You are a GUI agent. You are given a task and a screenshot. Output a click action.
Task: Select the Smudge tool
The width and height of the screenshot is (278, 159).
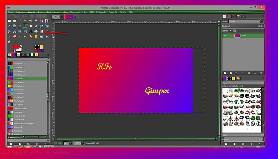coord(9,42)
